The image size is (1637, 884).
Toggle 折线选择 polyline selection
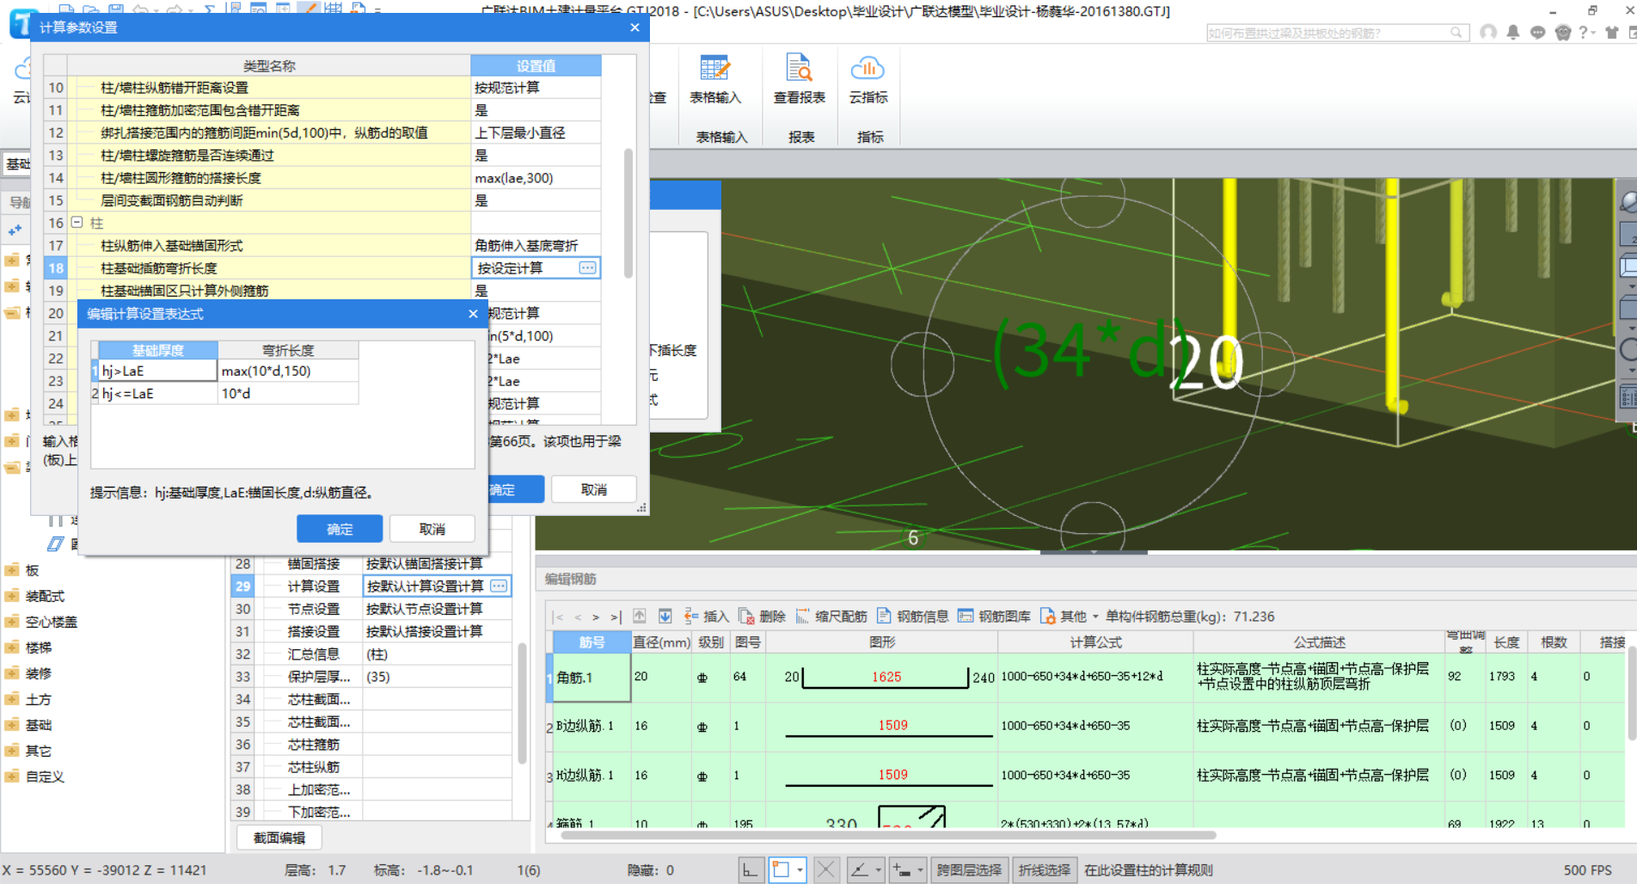point(1045,869)
